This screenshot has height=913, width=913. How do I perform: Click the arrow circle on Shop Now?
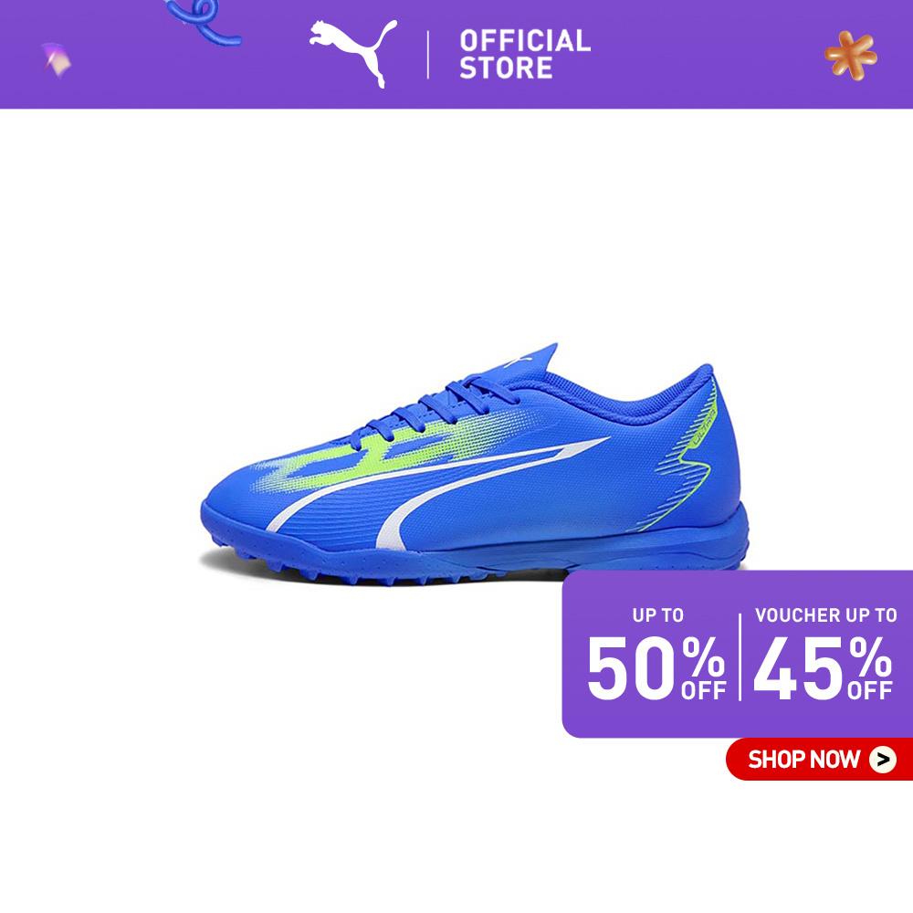[x=883, y=760]
